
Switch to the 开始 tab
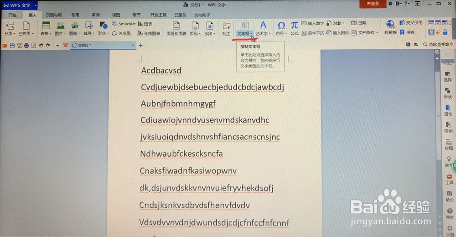pos(12,15)
